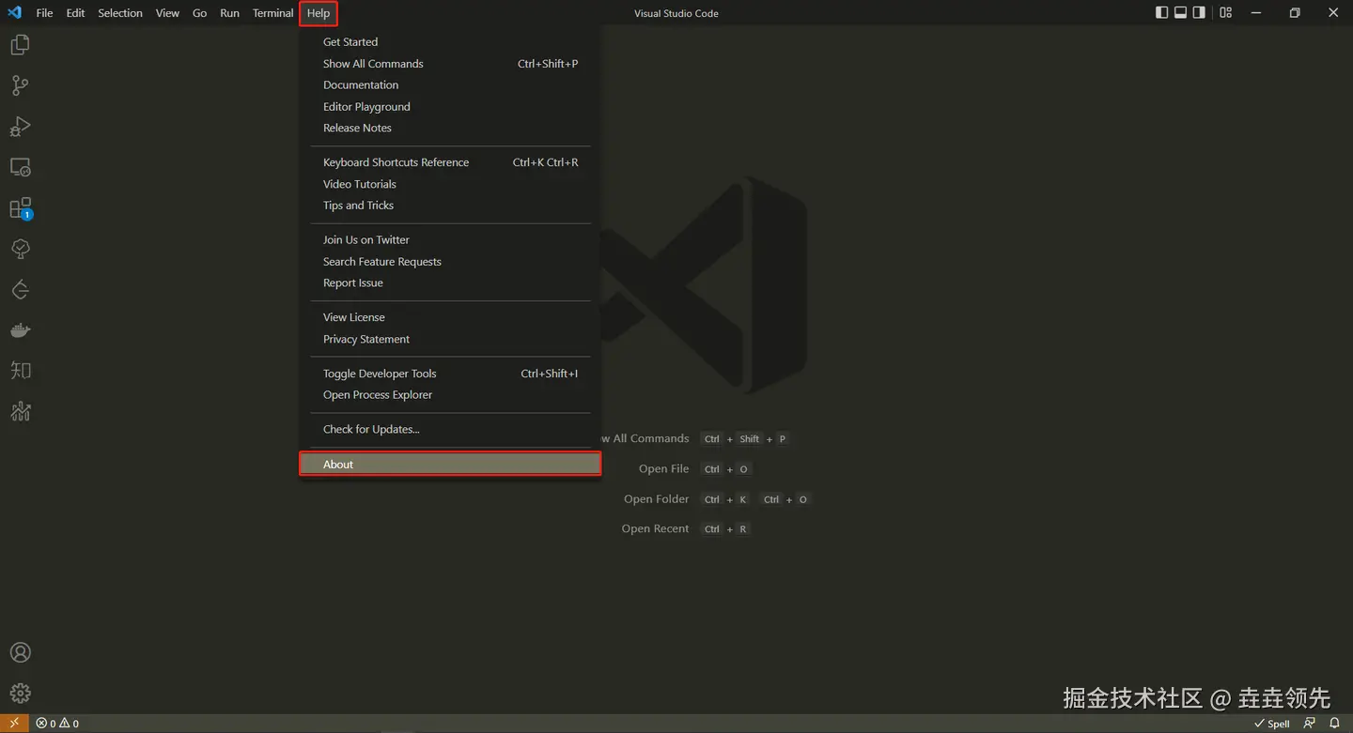This screenshot has width=1353, height=733.
Task: Click Open Folder watermark text
Action: tap(656, 499)
